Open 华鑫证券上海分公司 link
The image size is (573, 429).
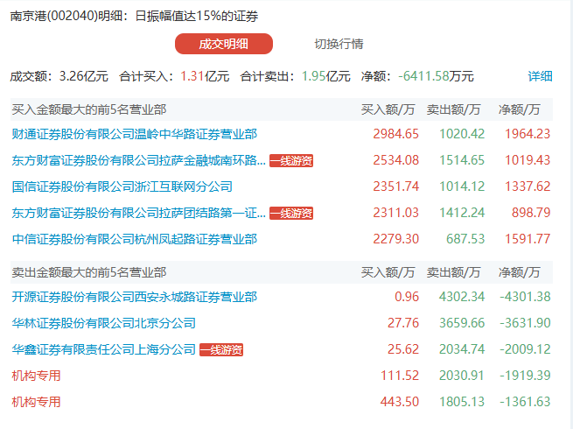104,349
